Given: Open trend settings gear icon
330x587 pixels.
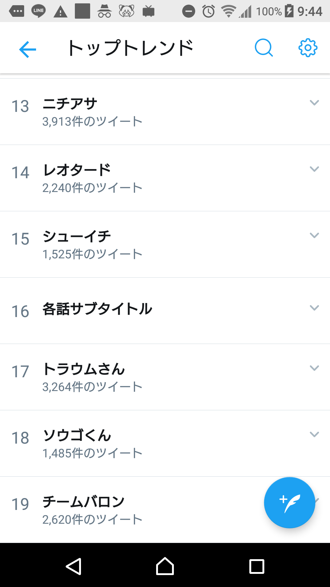Looking at the screenshot, I should click(308, 48).
